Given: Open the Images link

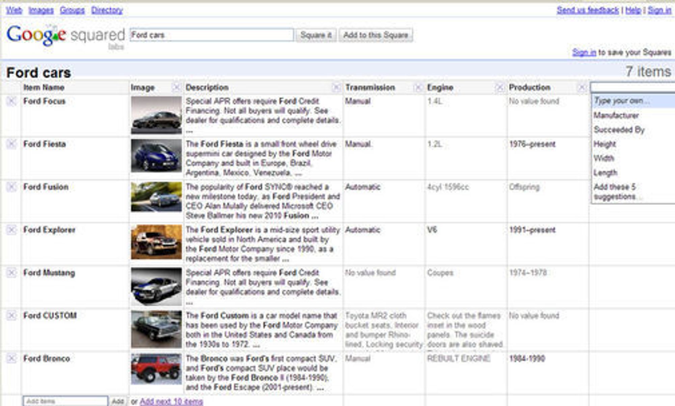Looking at the screenshot, I should click(41, 10).
